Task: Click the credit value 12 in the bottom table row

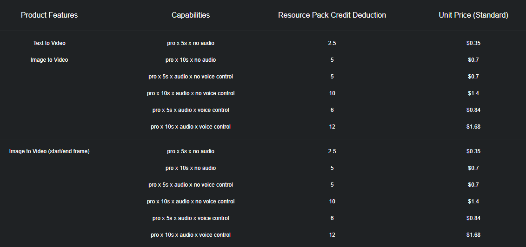Action: (332, 235)
